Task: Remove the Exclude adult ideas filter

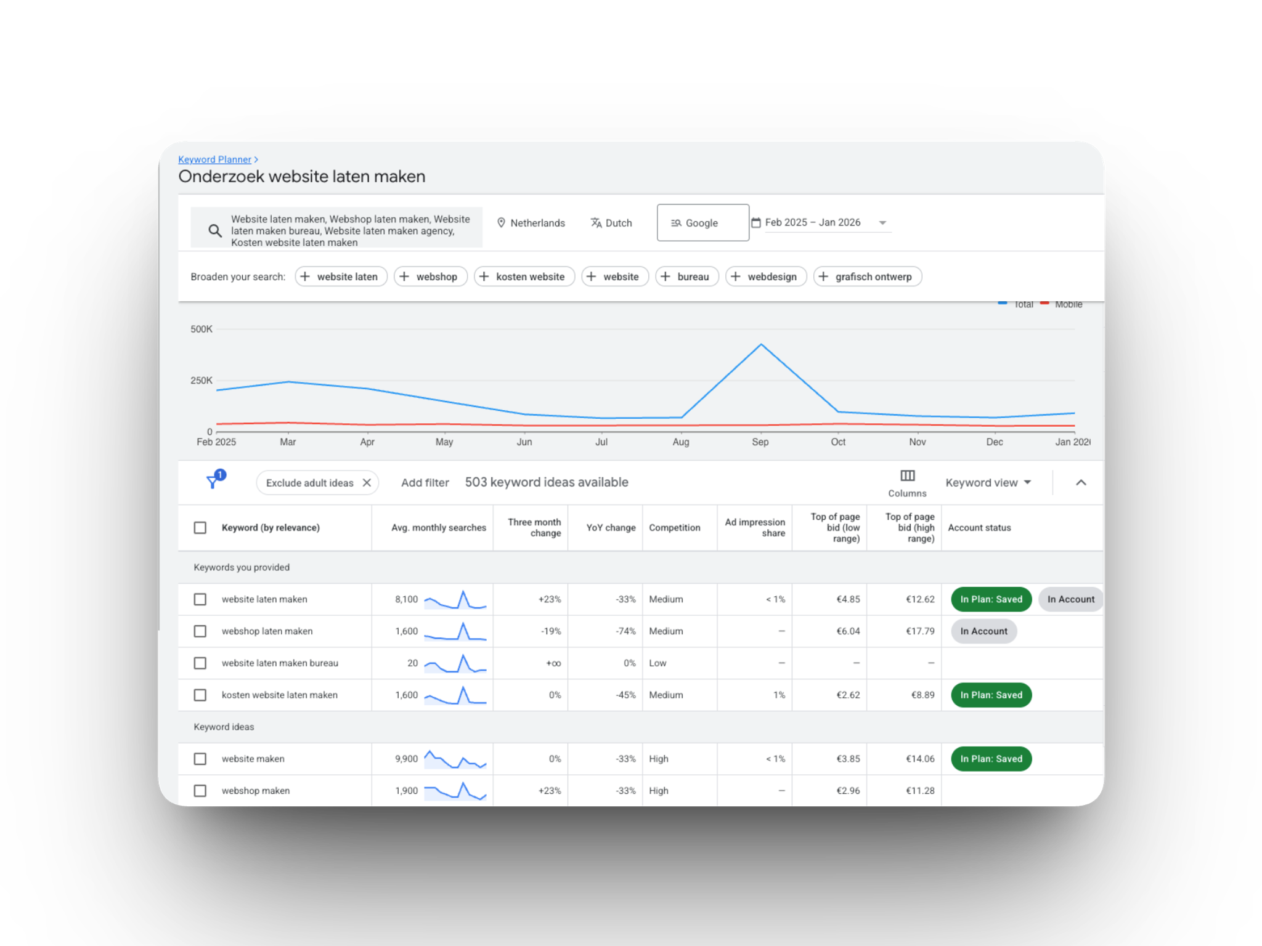Action: (367, 483)
